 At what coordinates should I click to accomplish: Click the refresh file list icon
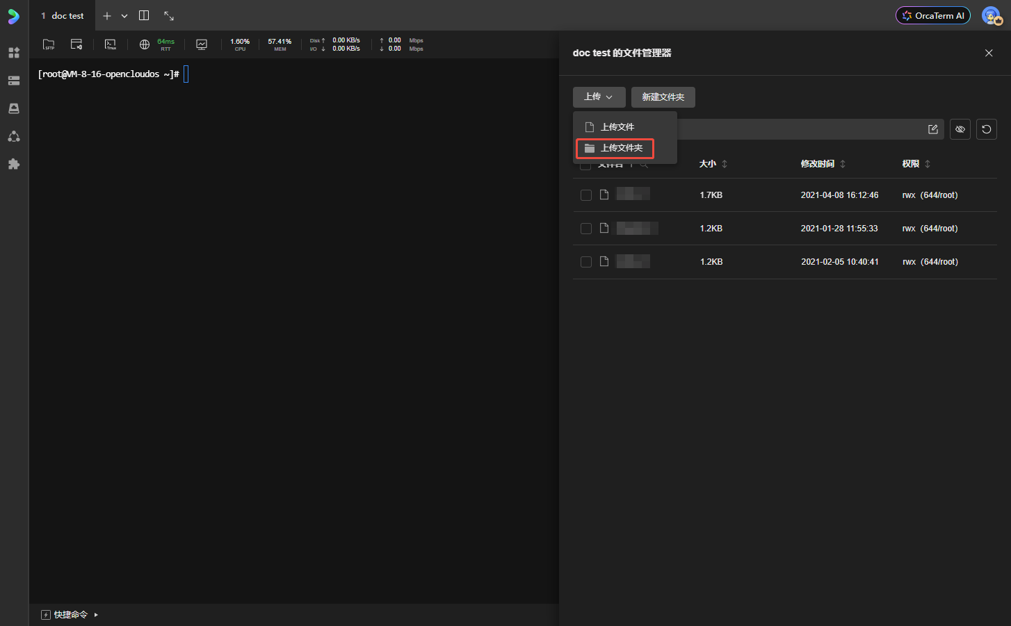coord(986,129)
